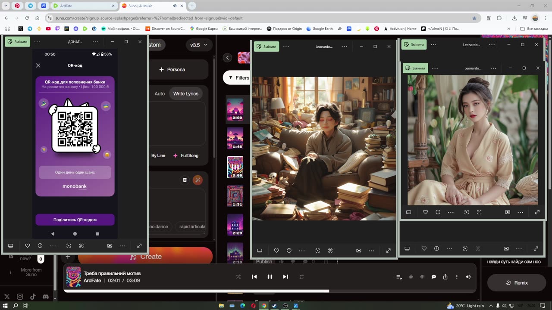Open more options beside Змінити in QR-code window
552x310 pixels.
pyautogui.click(x=37, y=42)
